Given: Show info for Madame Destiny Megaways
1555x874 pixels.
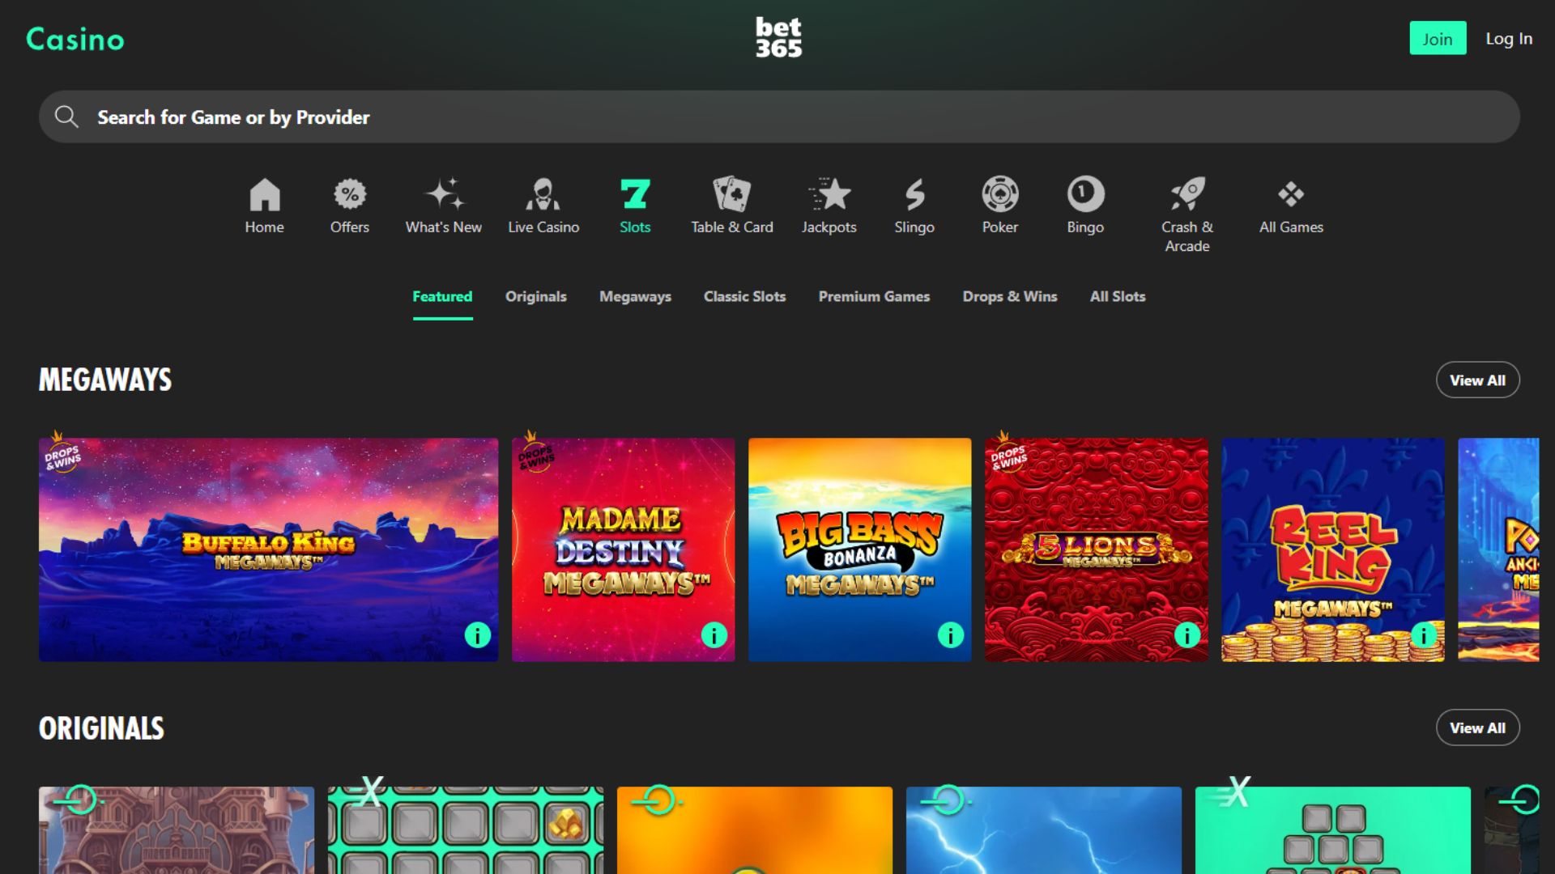Looking at the screenshot, I should pos(714,635).
